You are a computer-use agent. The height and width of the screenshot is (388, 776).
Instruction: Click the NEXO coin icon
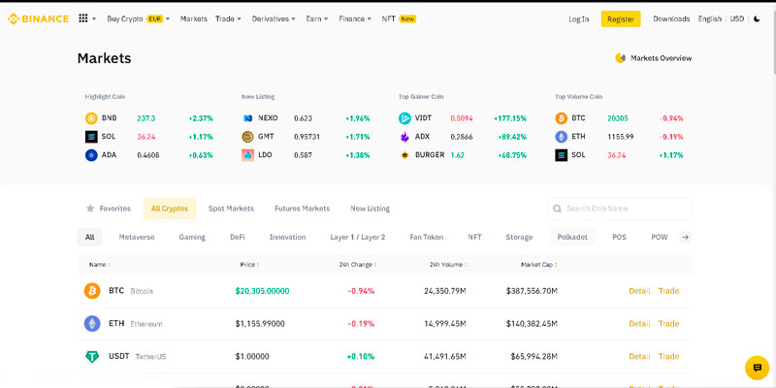248,118
